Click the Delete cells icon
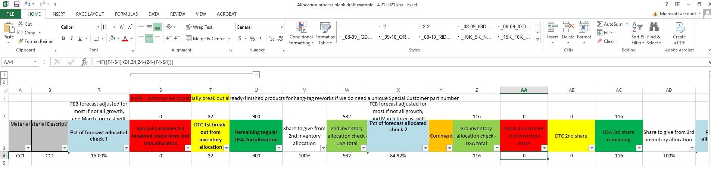Viewport: 711px width, 176px height. tap(568, 28)
